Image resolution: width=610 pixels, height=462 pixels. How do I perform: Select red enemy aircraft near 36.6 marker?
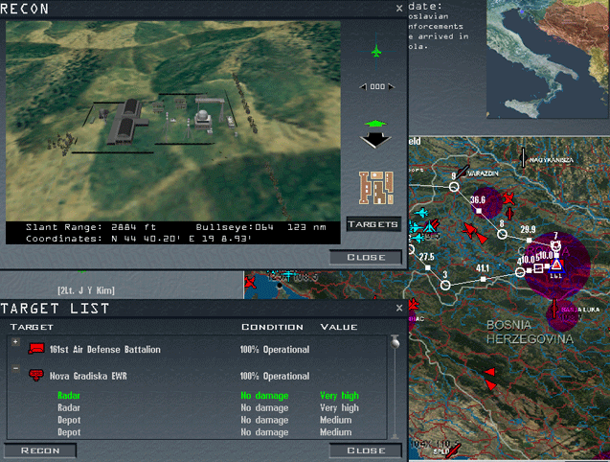(x=508, y=198)
